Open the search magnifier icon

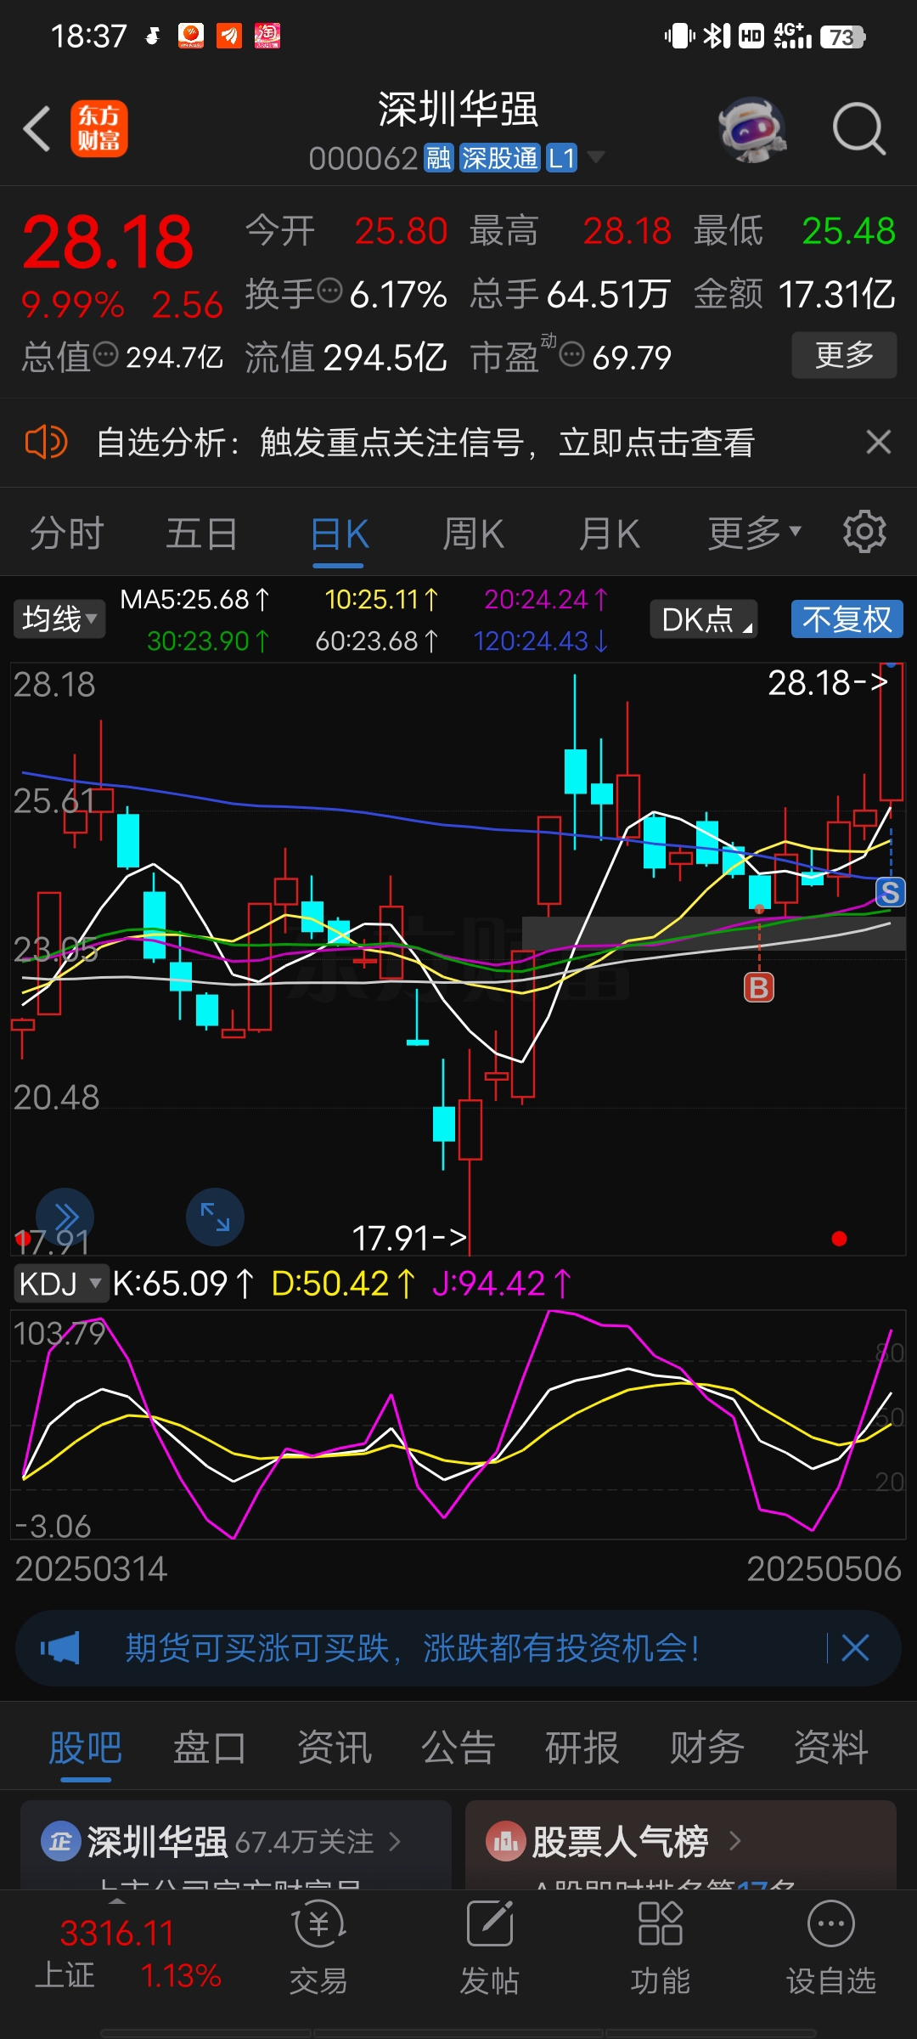[858, 129]
